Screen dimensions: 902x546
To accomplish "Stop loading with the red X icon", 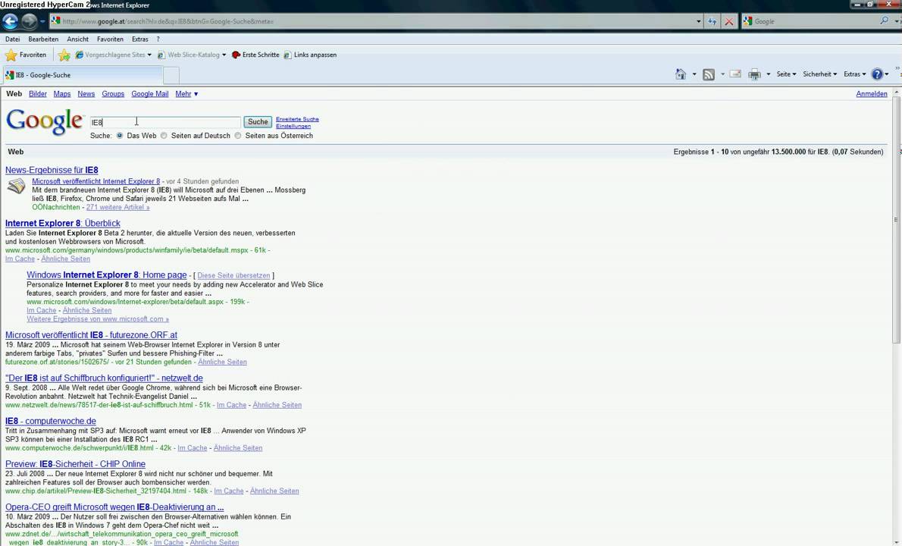I will (x=729, y=21).
